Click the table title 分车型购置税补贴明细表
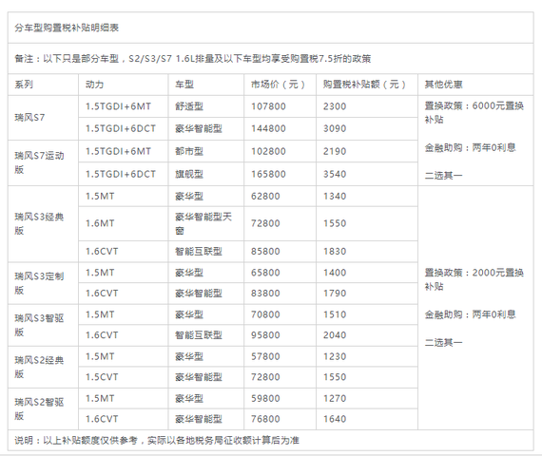The height and width of the screenshot is (456, 542). (x=67, y=28)
